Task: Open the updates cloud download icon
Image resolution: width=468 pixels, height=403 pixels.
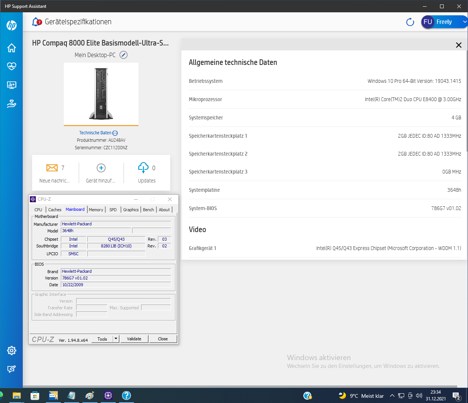Action: click(143, 168)
